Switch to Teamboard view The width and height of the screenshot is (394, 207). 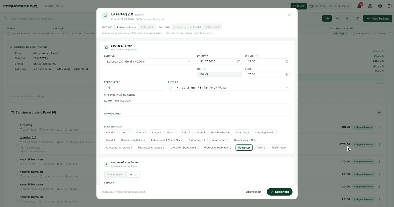pos(340,6)
